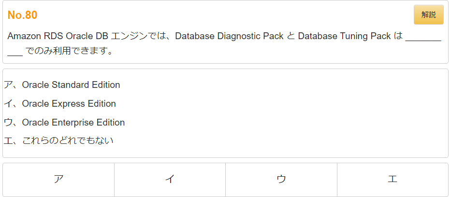Click the エ marker beside これらのどれでもない

coord(8,141)
